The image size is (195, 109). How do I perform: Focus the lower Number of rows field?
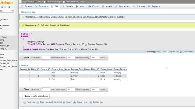(x=71, y=89)
